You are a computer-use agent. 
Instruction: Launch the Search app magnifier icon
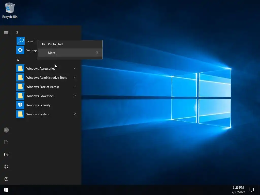(21, 41)
